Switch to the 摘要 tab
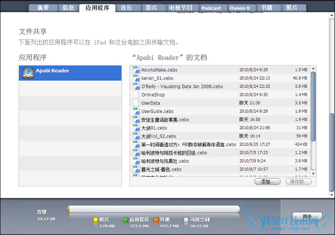This screenshot has width=335, height=235. (x=43, y=8)
